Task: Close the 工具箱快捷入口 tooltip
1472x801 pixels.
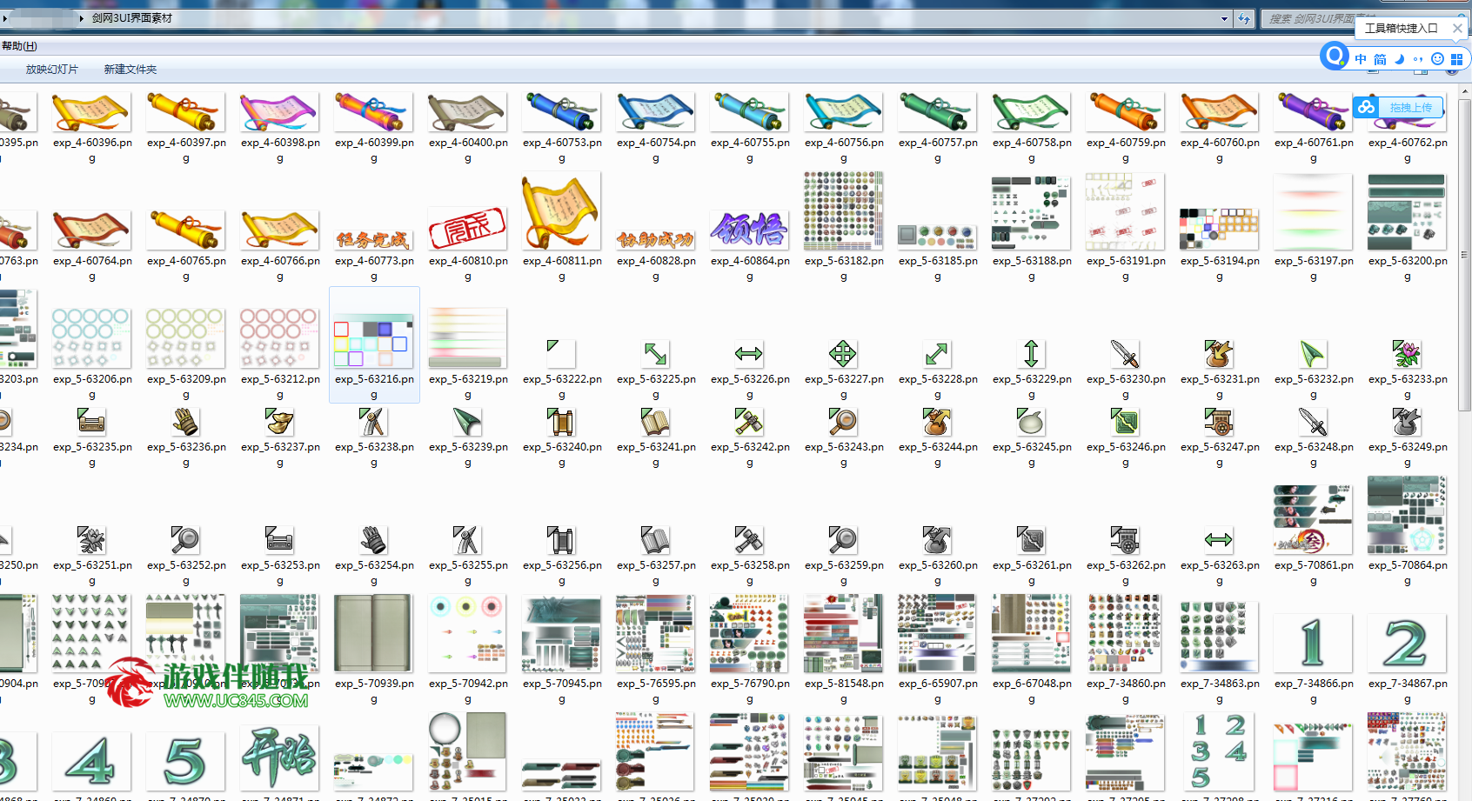Action: pos(1457,28)
